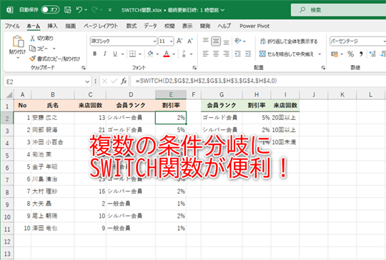Image resolution: width=386 pixels, height=260 pixels.
Task: Click Enter checkmark in formula bar
Action: pos(114,81)
